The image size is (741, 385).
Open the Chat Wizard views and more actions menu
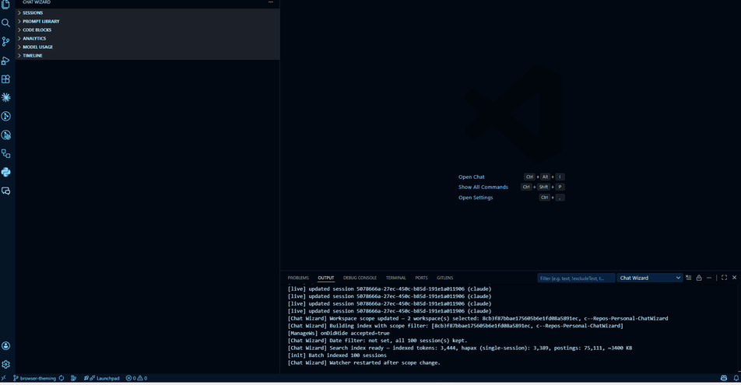271,2
